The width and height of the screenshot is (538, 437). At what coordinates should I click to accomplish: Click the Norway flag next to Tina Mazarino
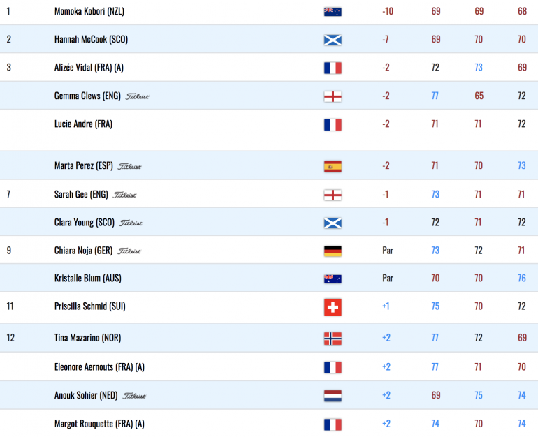click(x=333, y=339)
